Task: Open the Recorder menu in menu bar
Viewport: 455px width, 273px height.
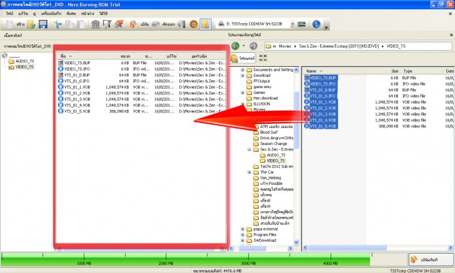Action: [51, 13]
